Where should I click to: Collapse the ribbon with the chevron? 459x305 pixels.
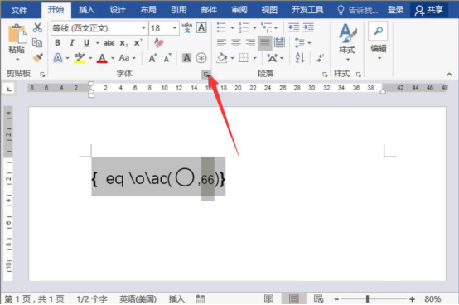tap(449, 75)
